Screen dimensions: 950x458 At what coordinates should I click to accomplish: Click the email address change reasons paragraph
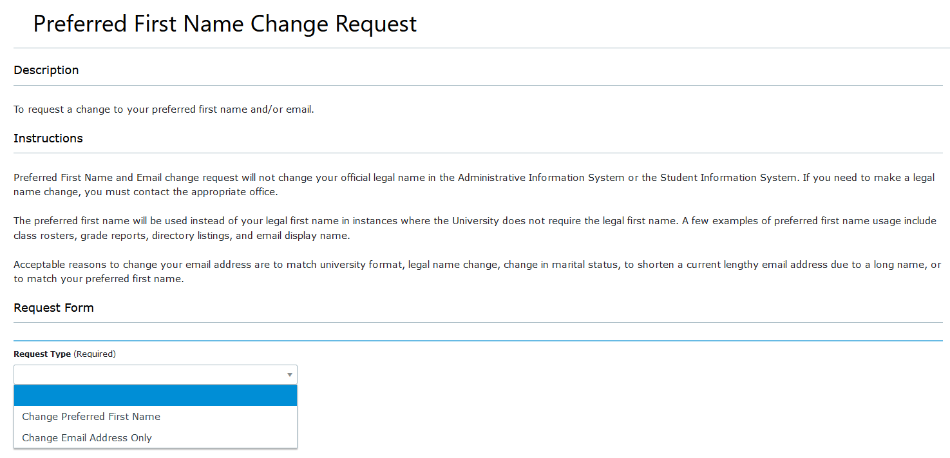pyautogui.click(x=477, y=271)
